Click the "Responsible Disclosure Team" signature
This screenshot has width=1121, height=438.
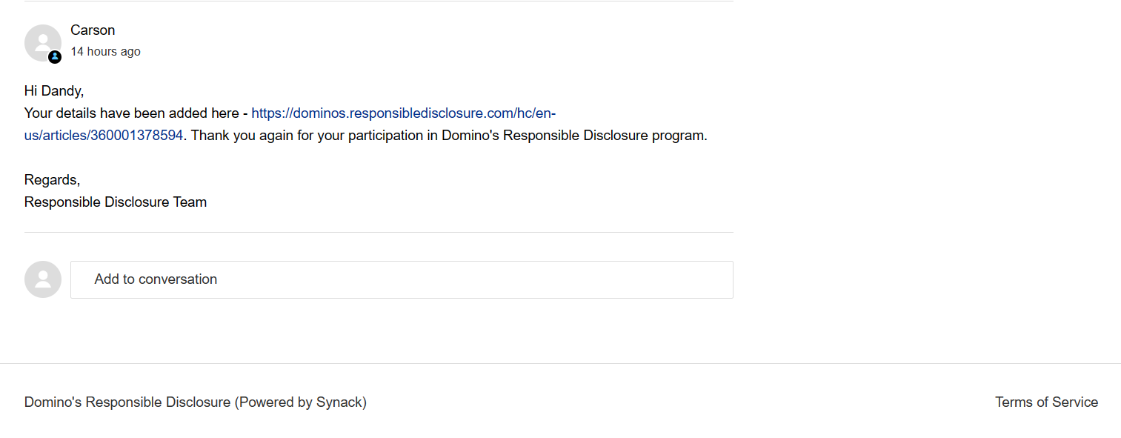point(116,202)
